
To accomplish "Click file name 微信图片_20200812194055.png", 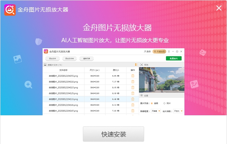I will point(63,76).
